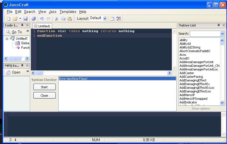
Task: Open the Jass menu
Action: (53, 12)
